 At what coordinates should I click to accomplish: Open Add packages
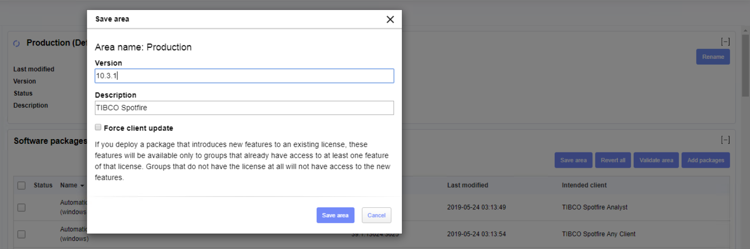coord(705,161)
